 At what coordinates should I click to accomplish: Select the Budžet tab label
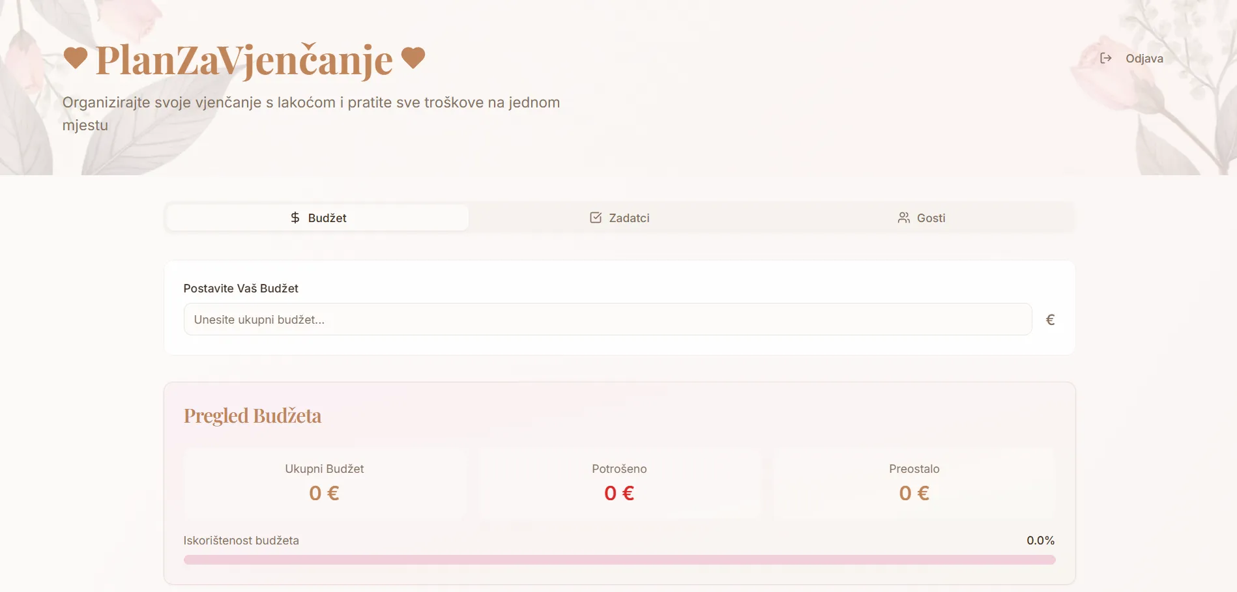coord(327,218)
